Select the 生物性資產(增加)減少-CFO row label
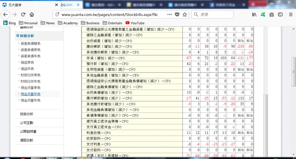This screenshot has height=159, width=296. (x=111, y=70)
